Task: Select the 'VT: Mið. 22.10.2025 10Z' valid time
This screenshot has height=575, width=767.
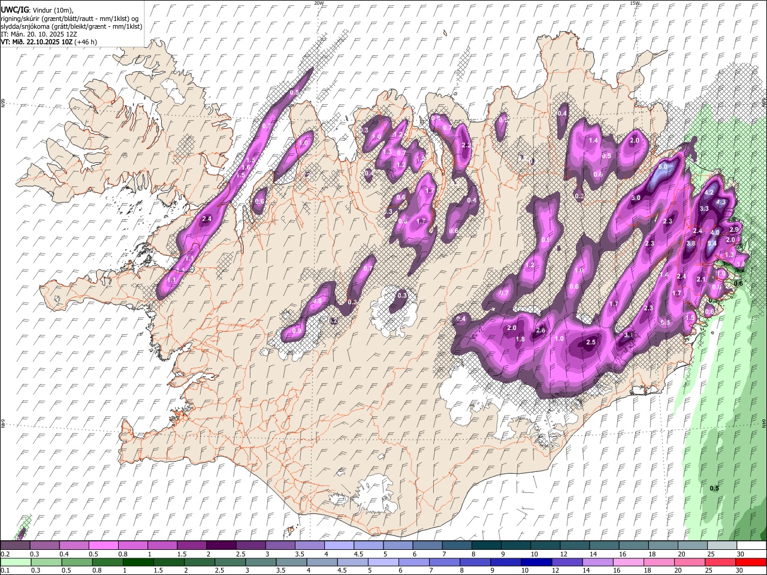Action: (37, 42)
